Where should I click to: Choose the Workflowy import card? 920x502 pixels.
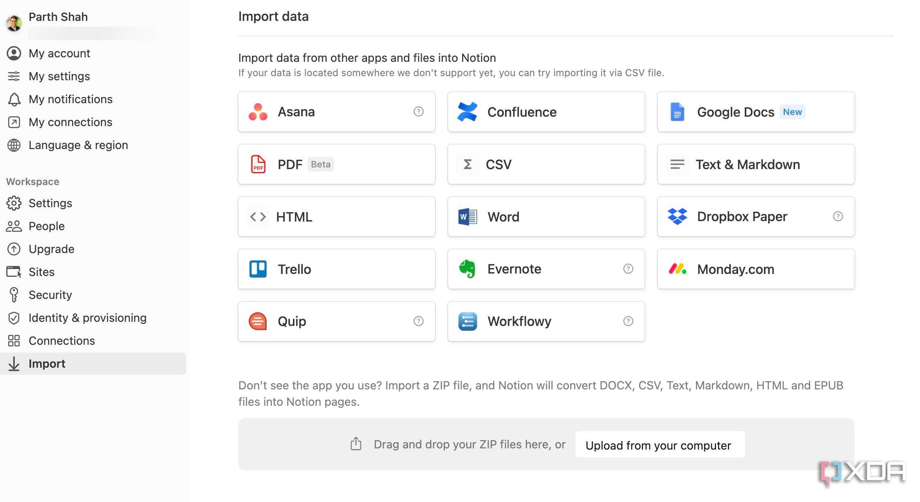(x=546, y=321)
